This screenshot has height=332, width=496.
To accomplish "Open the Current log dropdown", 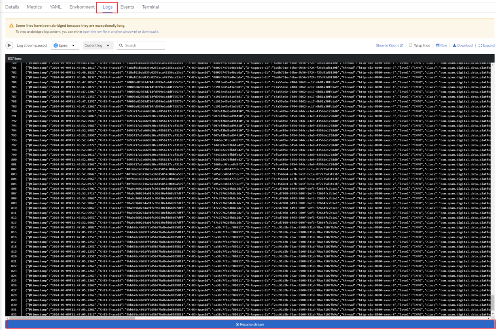I will click(97, 45).
